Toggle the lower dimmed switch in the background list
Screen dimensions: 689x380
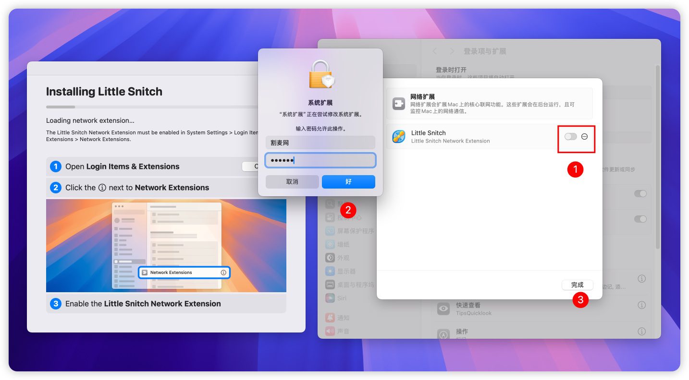coord(640,219)
